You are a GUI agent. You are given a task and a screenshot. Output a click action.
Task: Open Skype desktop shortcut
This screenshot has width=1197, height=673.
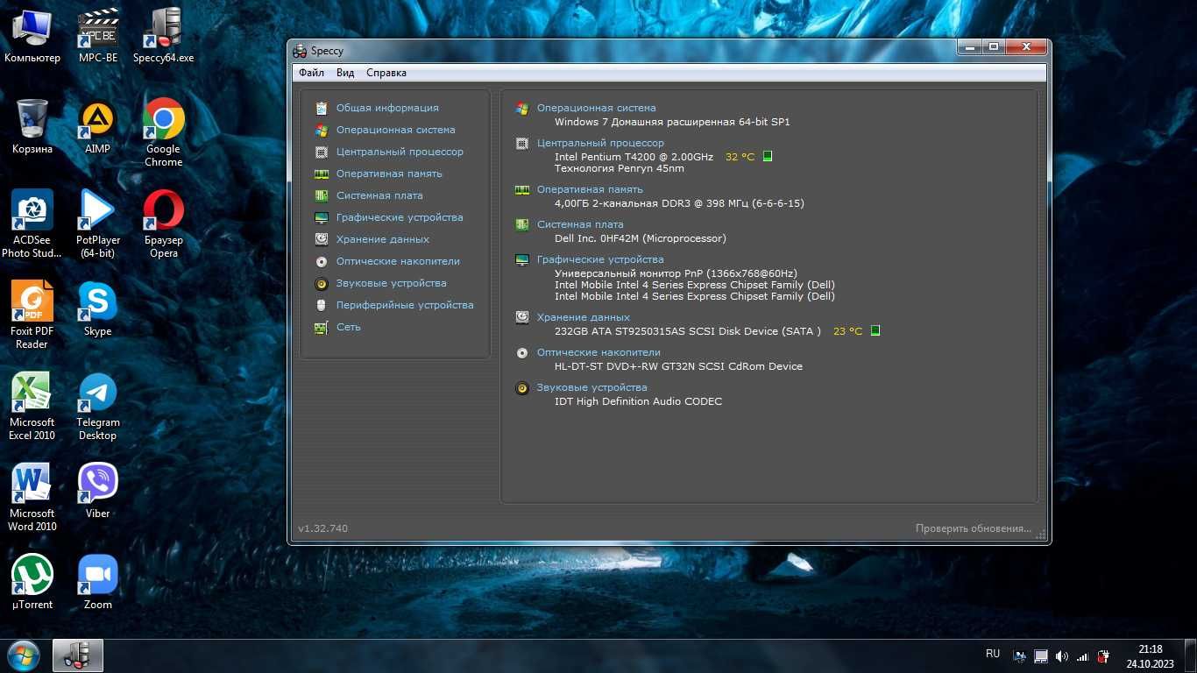(98, 308)
